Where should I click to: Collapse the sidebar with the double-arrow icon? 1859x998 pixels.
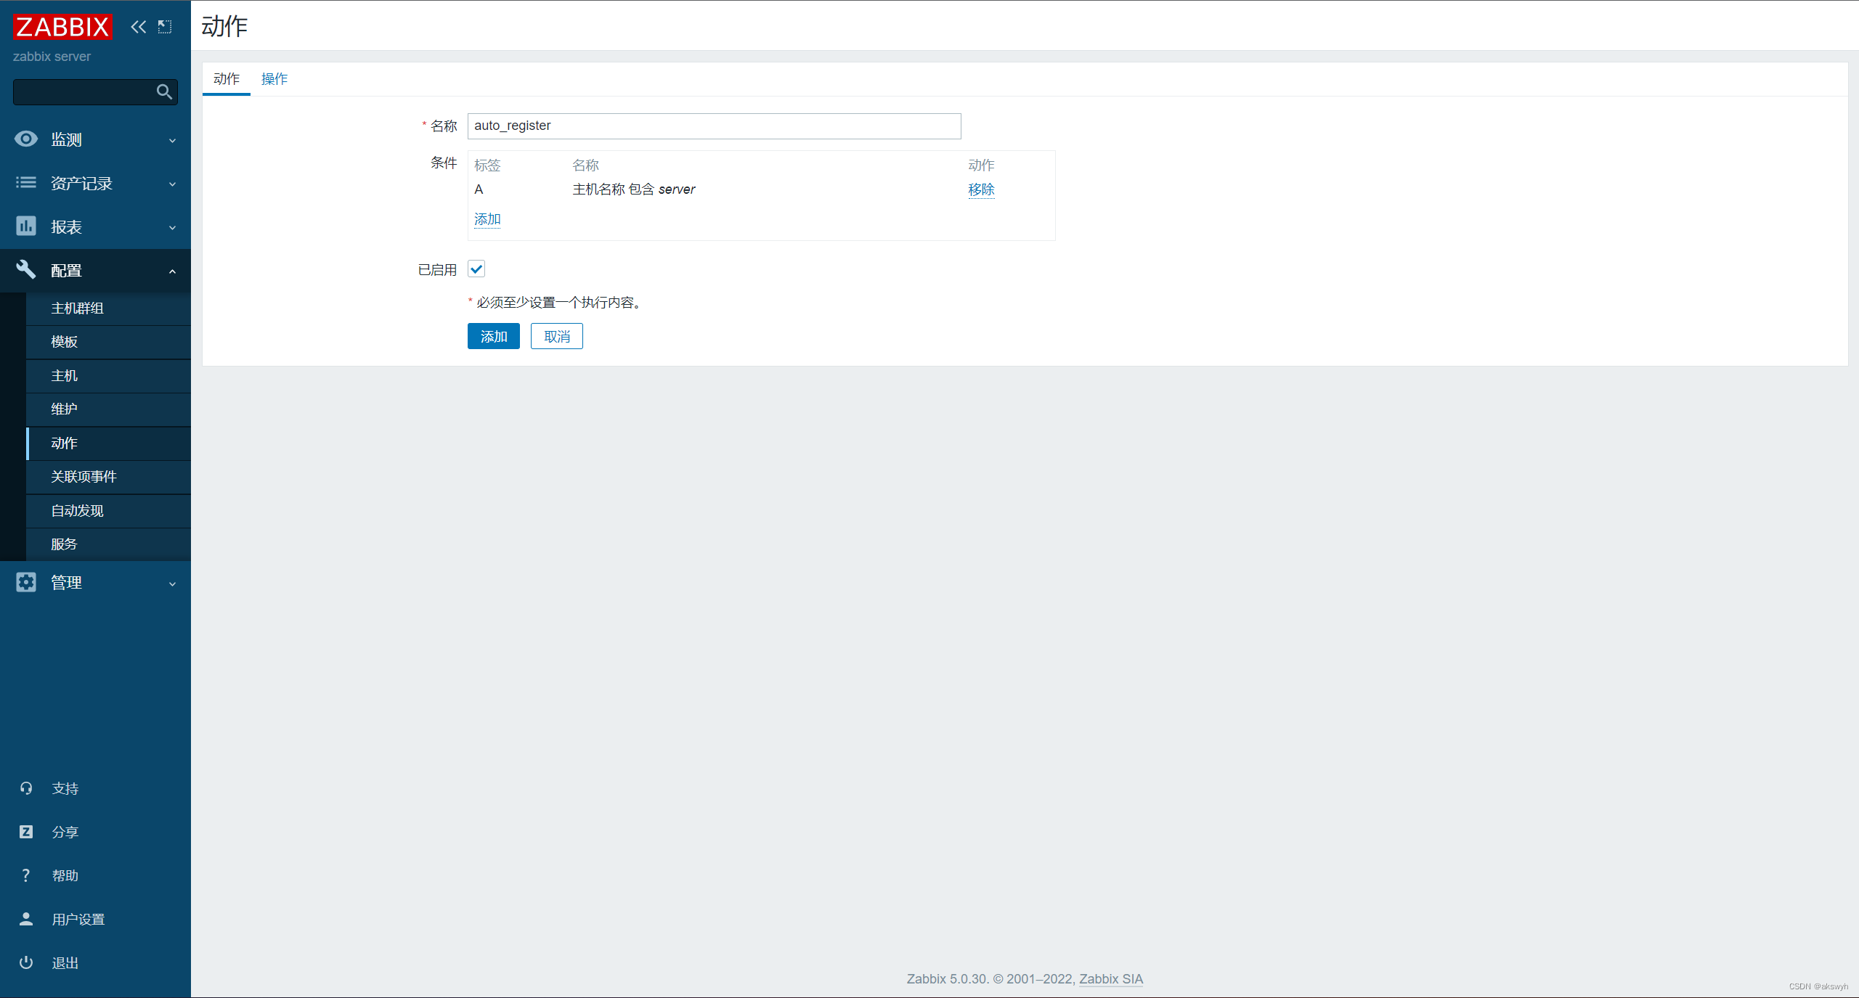tap(138, 27)
